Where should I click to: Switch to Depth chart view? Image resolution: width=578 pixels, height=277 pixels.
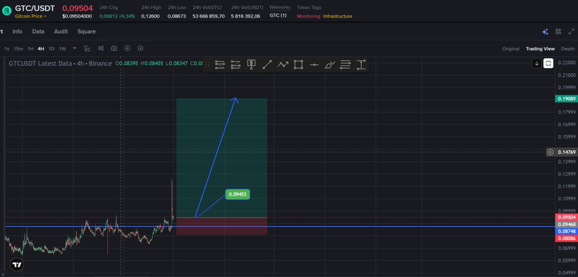[568, 49]
